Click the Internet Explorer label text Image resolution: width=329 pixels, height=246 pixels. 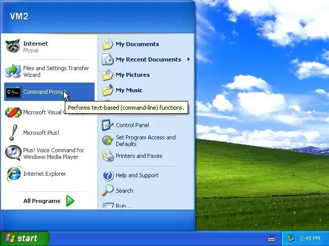click(45, 174)
